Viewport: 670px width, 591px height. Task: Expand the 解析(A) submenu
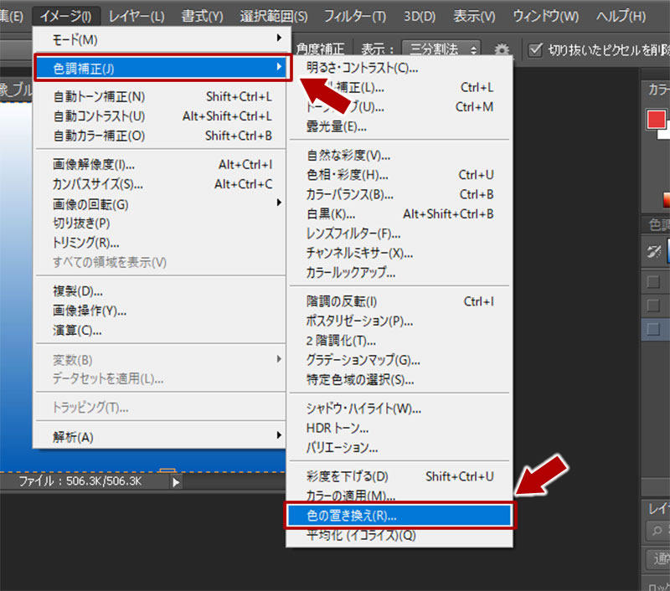pos(162,437)
